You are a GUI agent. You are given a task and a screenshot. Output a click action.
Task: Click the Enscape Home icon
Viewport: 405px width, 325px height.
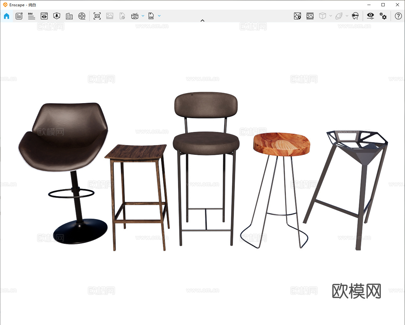point(7,16)
